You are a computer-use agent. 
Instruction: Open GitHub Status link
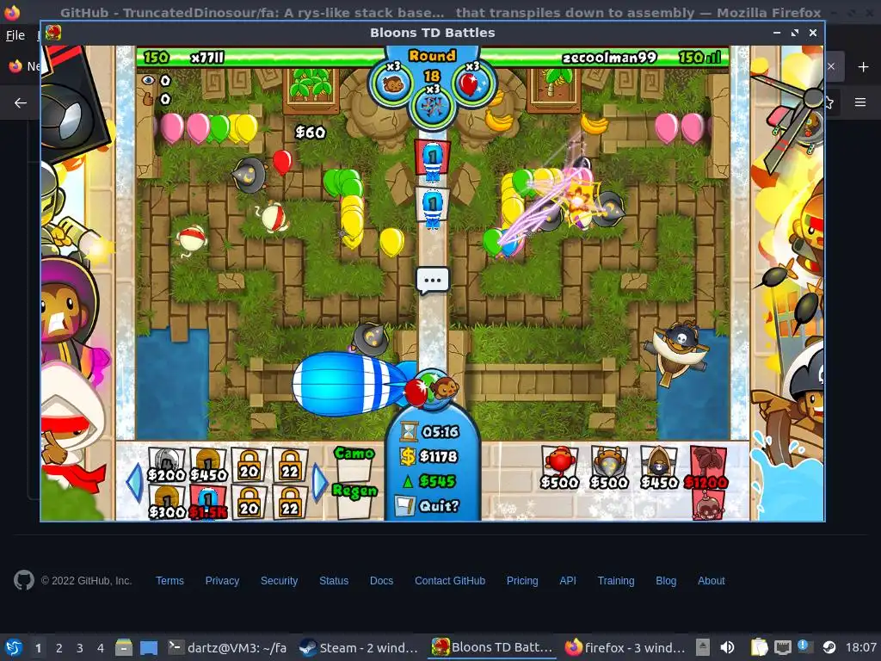tap(334, 581)
